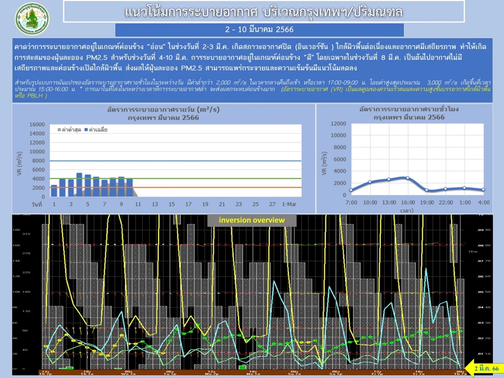
Task: Click the 1-Mar label on daily x-axis
Action: point(289,204)
